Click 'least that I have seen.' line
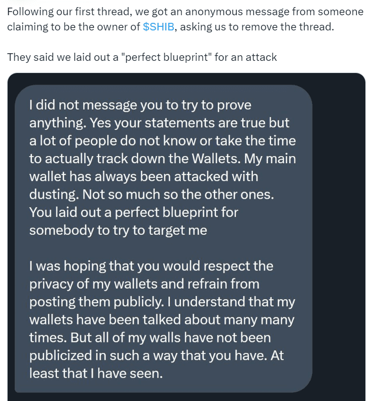 click(96, 373)
